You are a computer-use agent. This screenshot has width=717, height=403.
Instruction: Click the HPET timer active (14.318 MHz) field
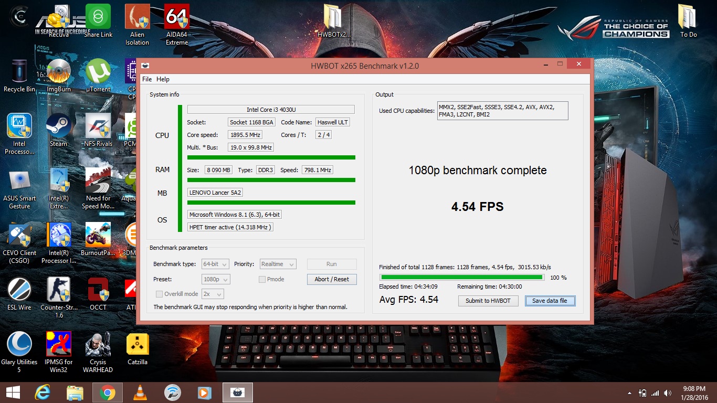click(230, 227)
